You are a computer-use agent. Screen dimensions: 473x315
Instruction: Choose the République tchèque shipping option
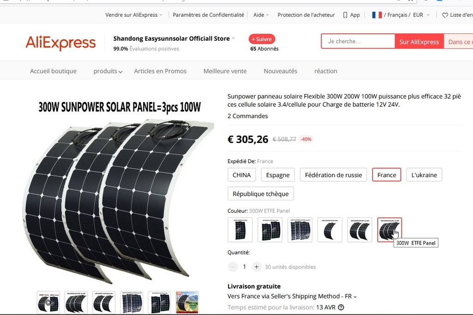coord(261,194)
